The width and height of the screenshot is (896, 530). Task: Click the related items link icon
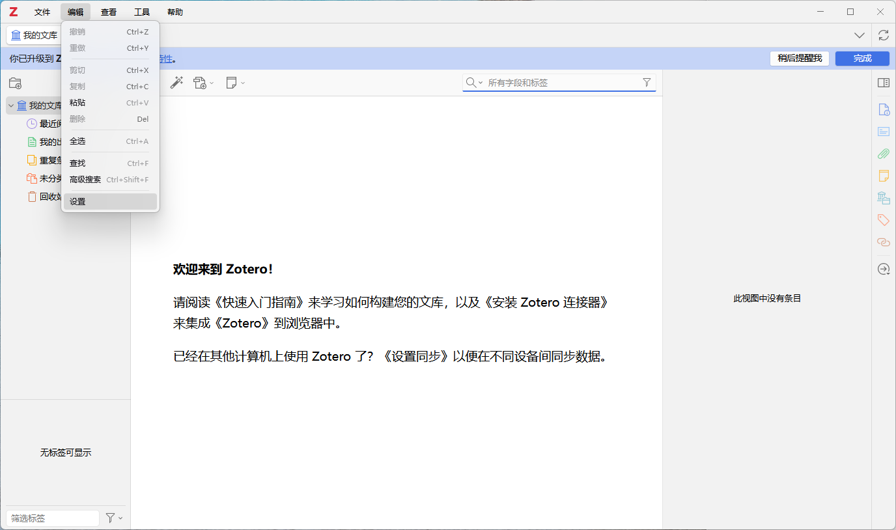[x=884, y=242]
